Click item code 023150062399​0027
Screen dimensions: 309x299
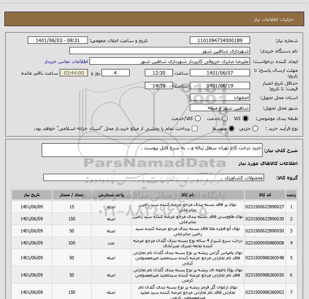[x=265, y=207]
